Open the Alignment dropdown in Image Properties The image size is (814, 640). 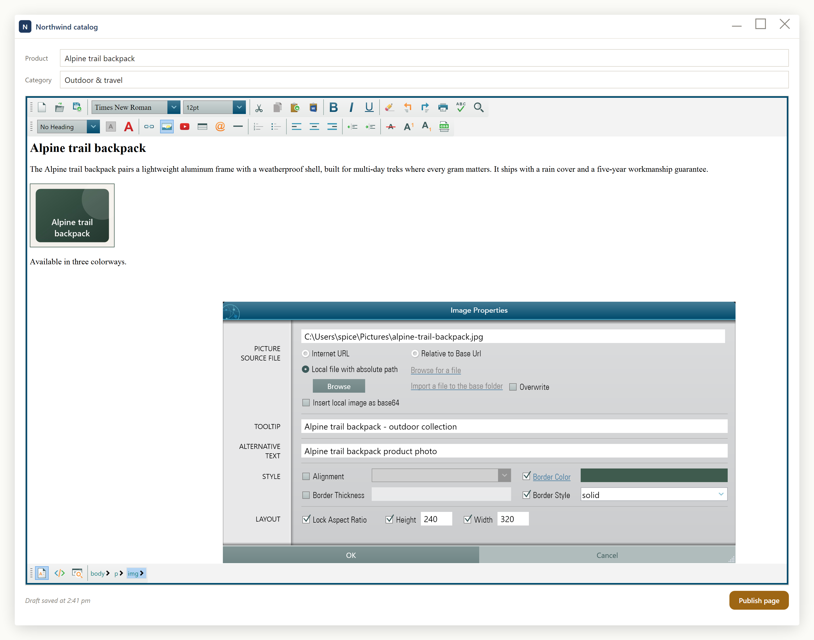504,476
